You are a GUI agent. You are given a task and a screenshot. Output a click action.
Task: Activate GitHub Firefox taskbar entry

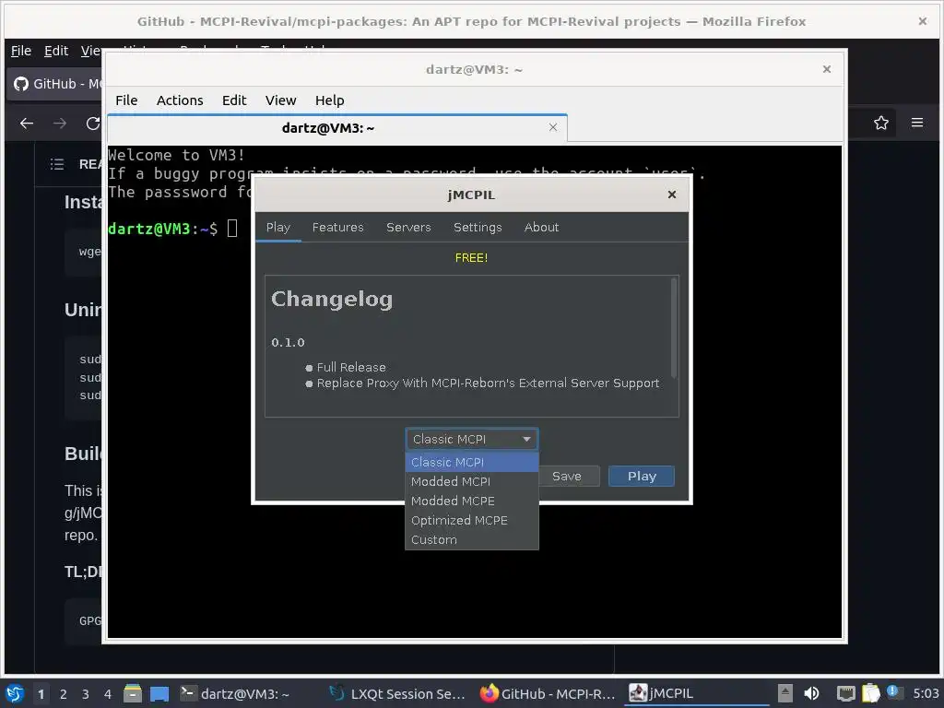click(548, 693)
